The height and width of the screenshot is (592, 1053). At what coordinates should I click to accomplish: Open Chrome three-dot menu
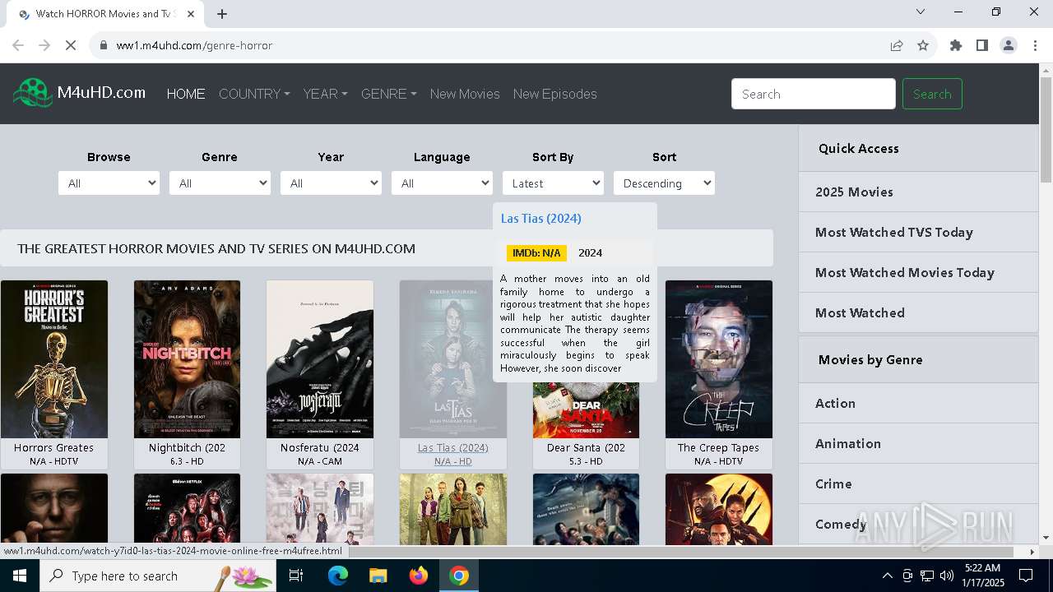pyautogui.click(x=1035, y=45)
